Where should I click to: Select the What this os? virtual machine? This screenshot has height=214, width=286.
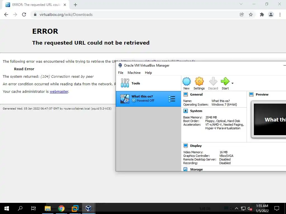(x=148, y=99)
